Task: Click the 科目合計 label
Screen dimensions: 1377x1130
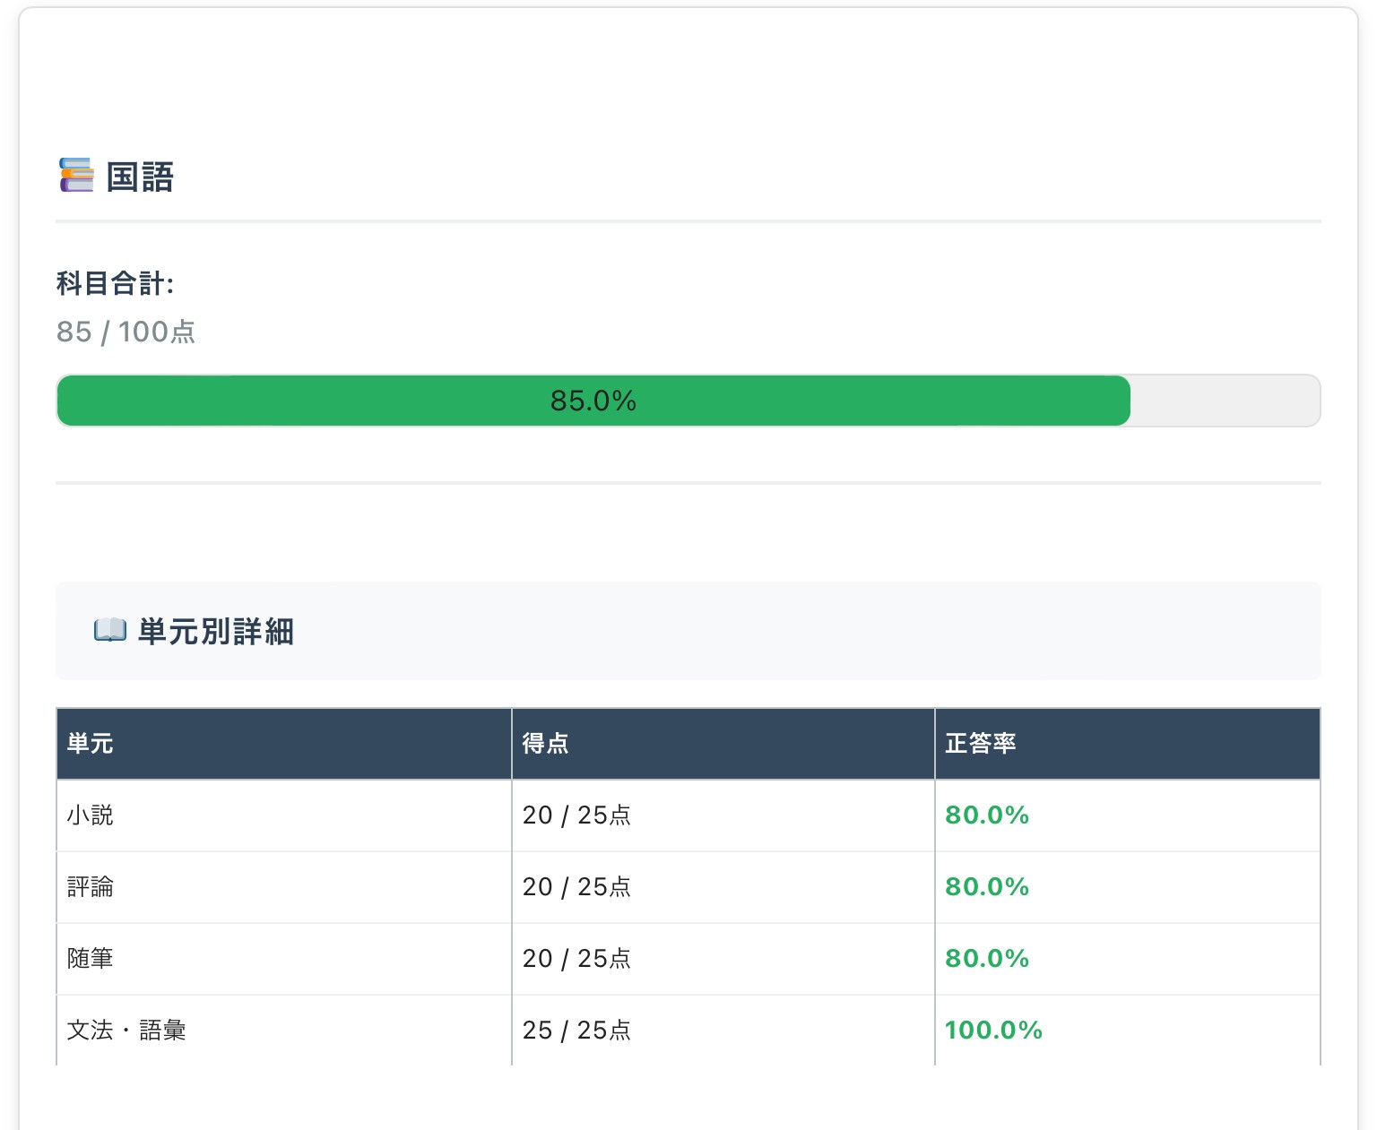Action: [115, 284]
